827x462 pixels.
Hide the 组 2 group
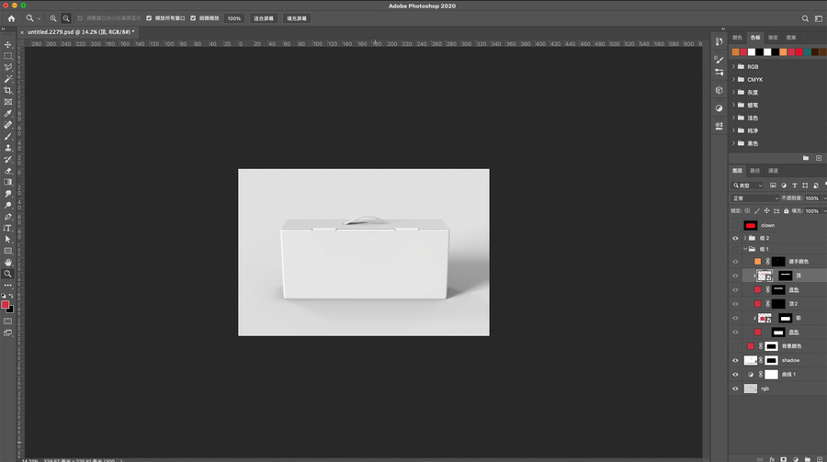click(x=735, y=239)
